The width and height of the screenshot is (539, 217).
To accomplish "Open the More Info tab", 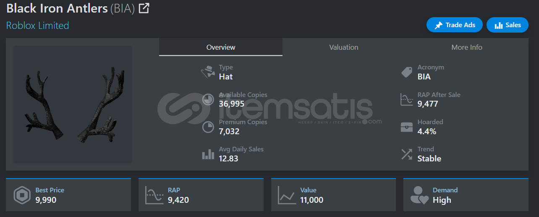I will (x=467, y=47).
